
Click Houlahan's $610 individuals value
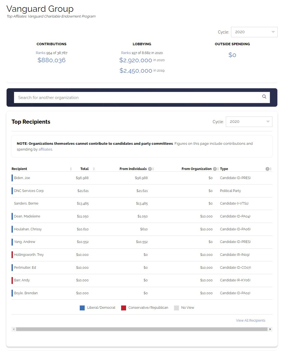point(144,229)
